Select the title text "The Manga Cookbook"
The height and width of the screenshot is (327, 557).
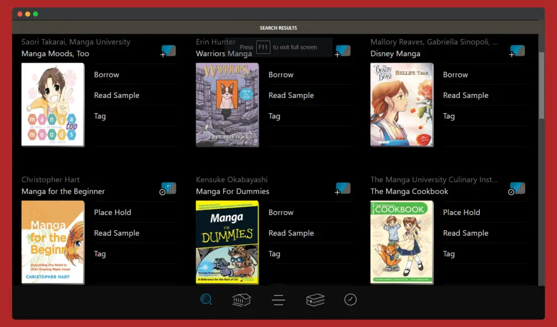tap(409, 191)
